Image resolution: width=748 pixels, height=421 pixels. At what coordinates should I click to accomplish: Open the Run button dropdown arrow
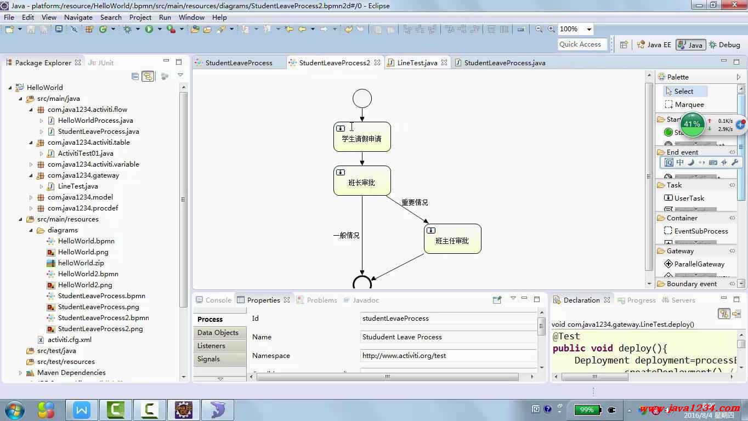click(159, 29)
